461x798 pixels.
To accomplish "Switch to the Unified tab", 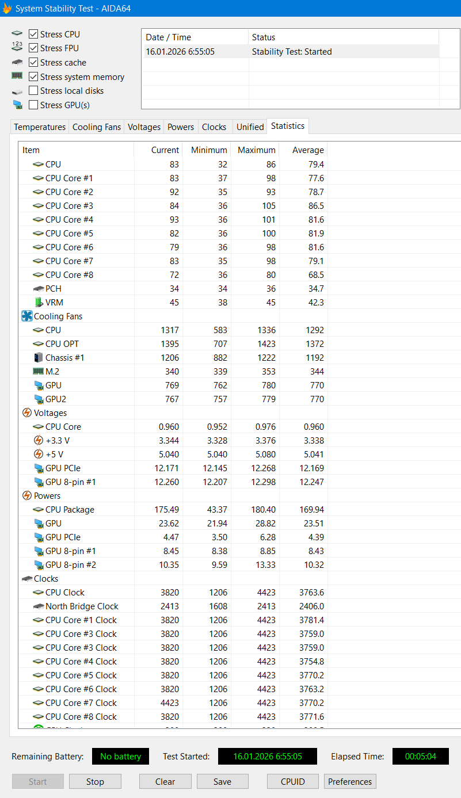I will (250, 127).
